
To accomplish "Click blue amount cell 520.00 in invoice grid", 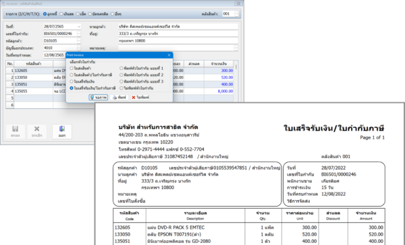I will click(x=219, y=77).
